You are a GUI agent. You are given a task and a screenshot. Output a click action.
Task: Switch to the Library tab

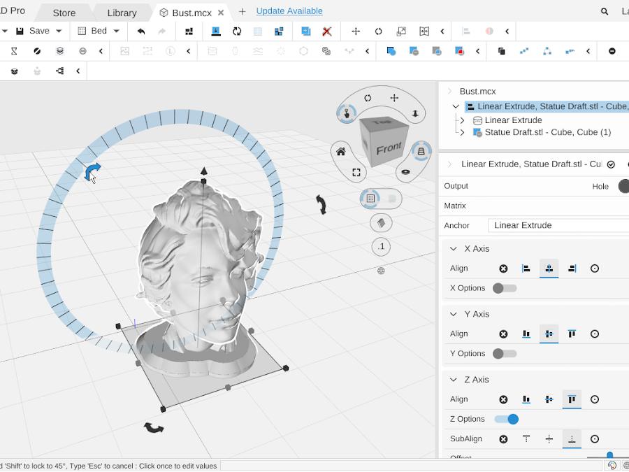tap(121, 12)
